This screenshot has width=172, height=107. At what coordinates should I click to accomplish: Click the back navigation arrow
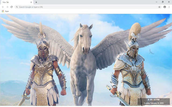(3, 7)
